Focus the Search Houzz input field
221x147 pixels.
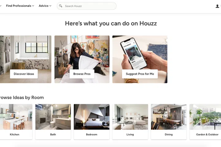(87, 6)
